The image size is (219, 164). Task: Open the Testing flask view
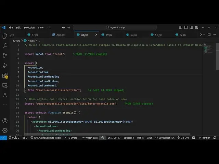click(x=5, y=95)
